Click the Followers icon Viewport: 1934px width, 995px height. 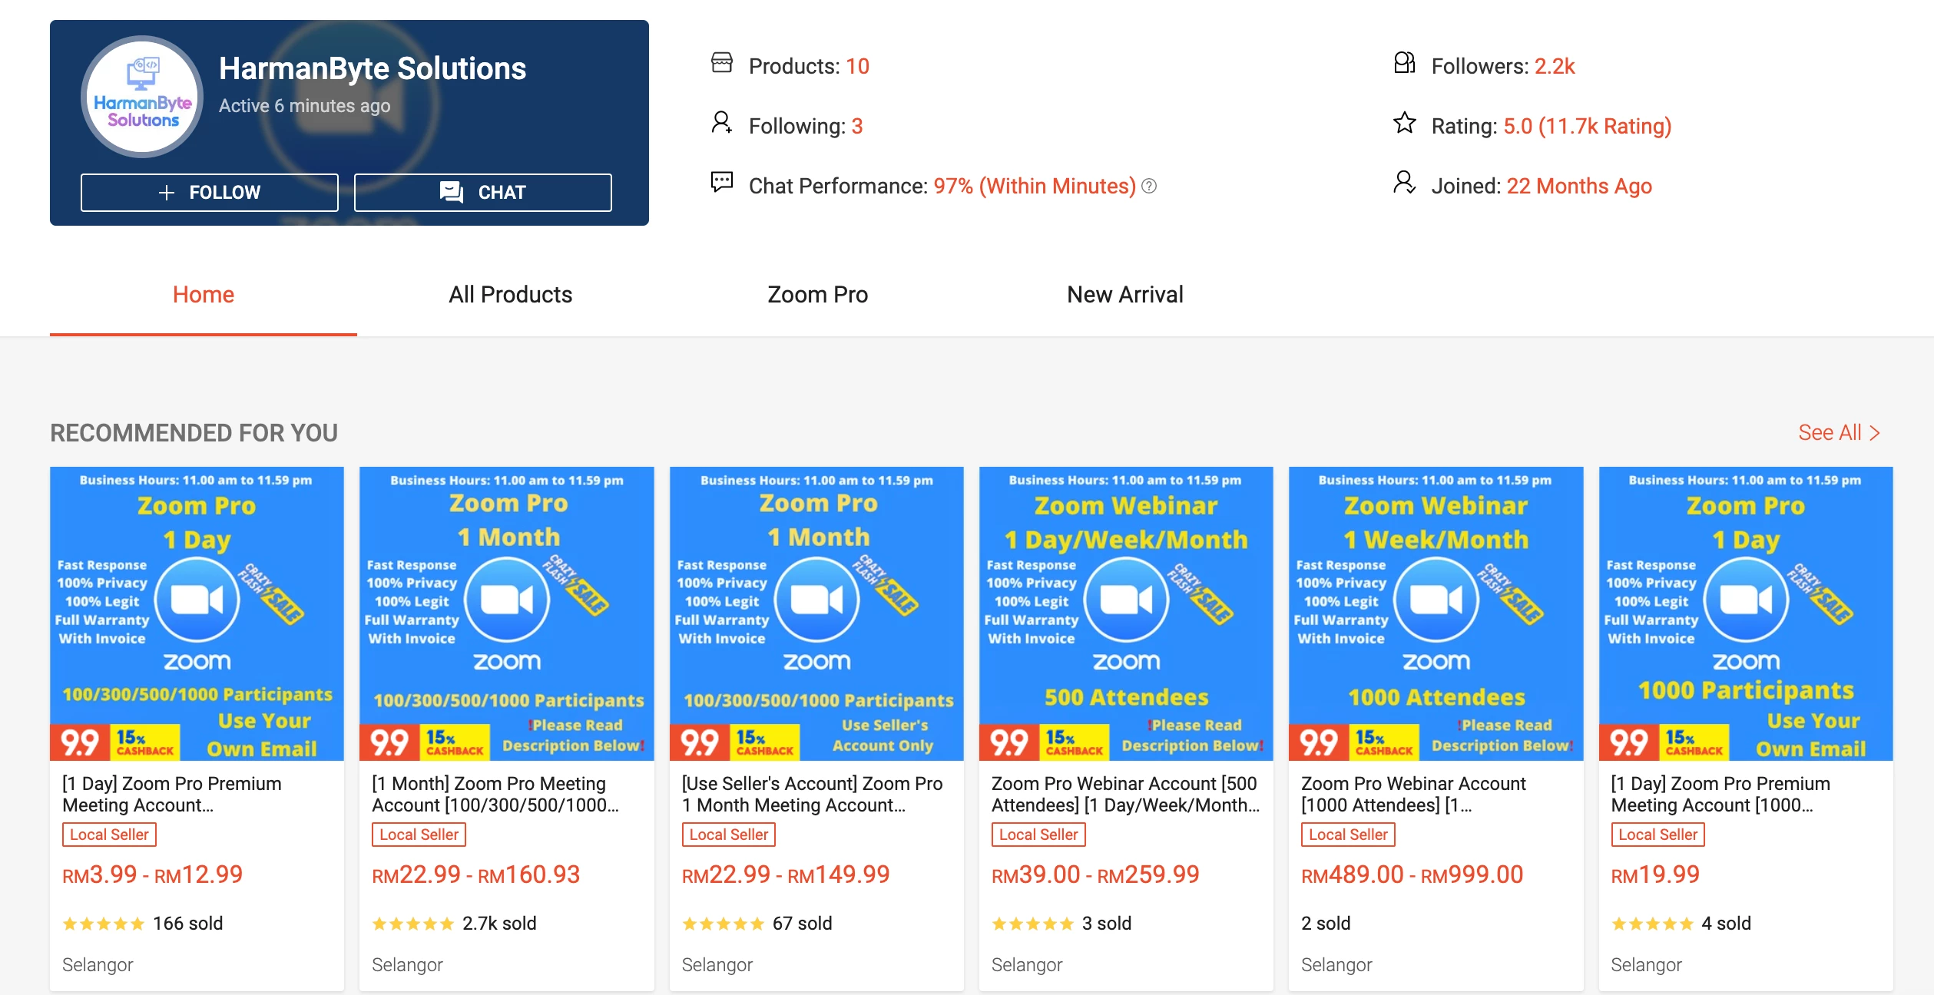pyautogui.click(x=1404, y=63)
